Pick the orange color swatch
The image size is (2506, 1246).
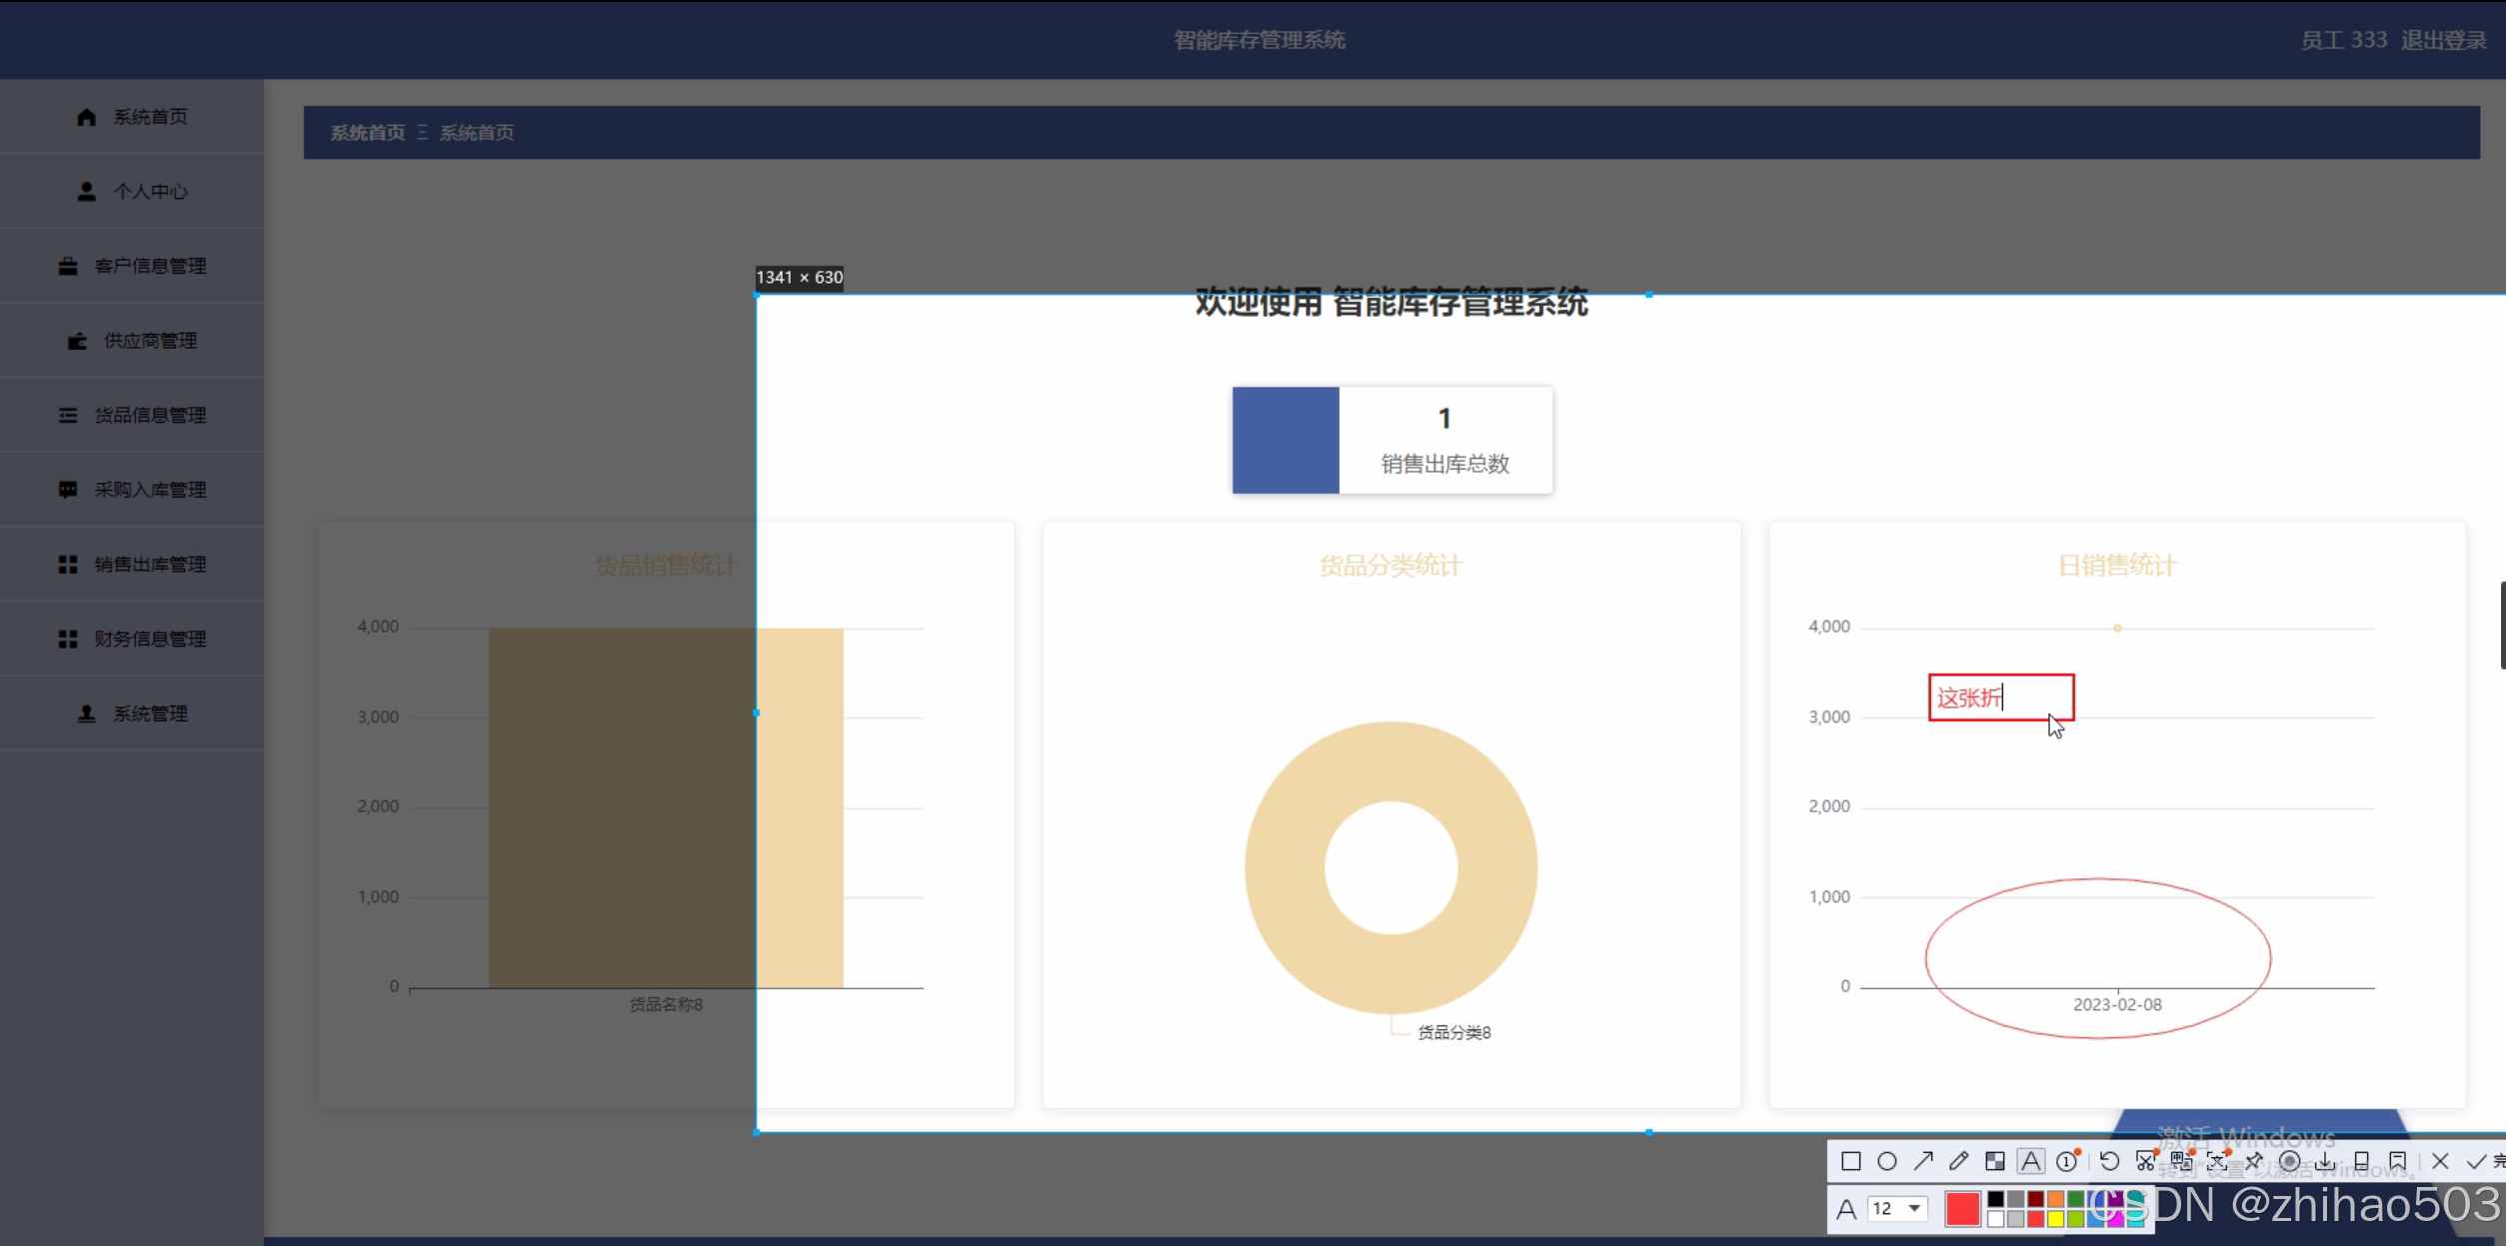[2055, 1199]
